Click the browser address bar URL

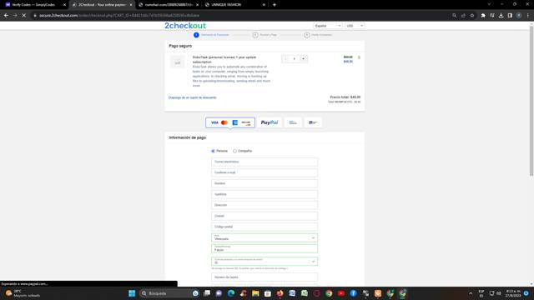(x=119, y=15)
